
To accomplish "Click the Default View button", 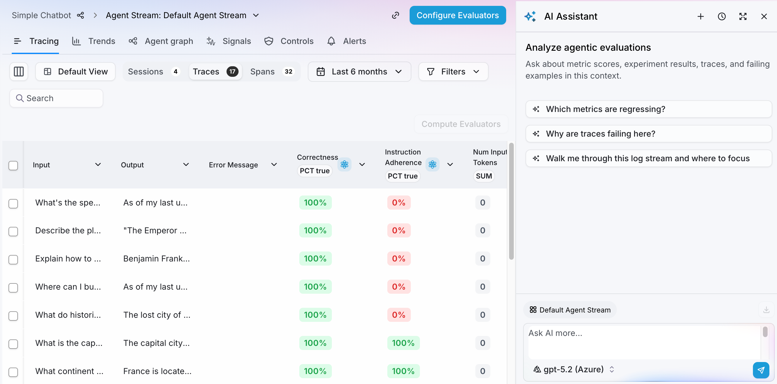I will click(75, 72).
